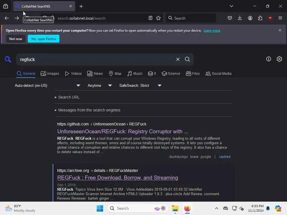
Task: Show hidden system tray icons
Action: click(216, 208)
